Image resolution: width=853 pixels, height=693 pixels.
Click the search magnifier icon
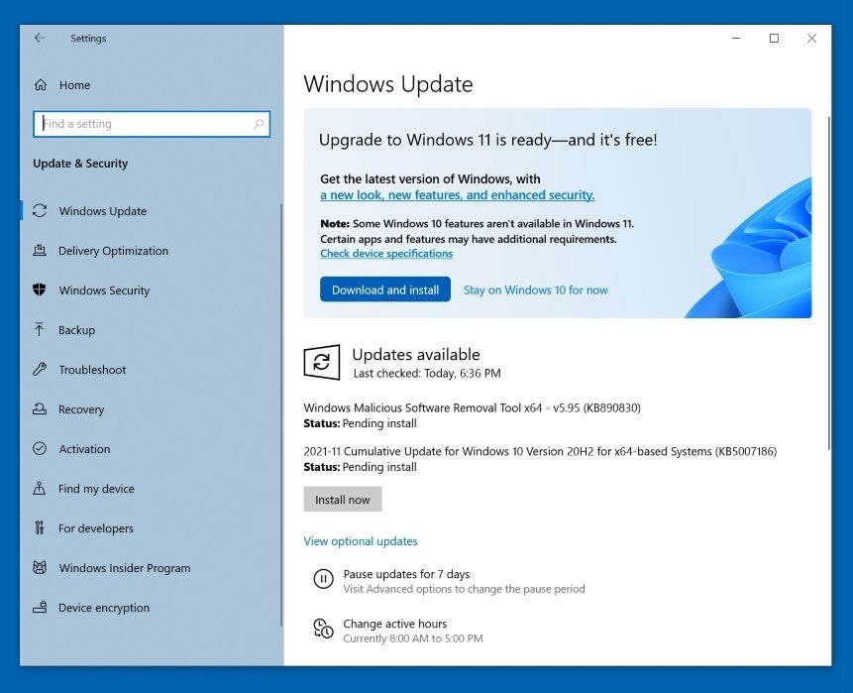[259, 124]
